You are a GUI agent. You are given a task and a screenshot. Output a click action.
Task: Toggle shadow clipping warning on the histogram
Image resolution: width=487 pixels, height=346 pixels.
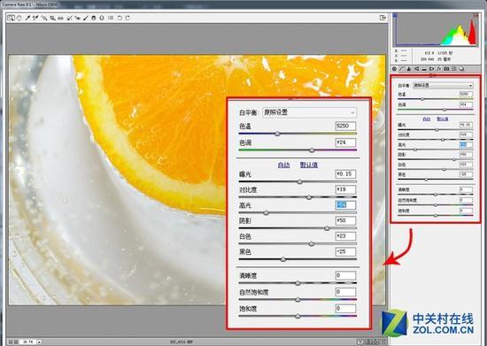click(394, 15)
